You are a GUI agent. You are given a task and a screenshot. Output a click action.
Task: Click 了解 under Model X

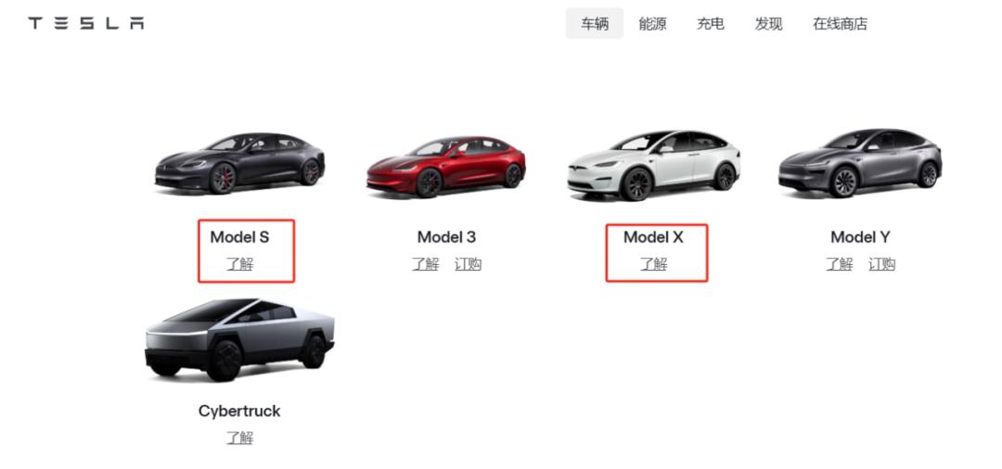(654, 263)
